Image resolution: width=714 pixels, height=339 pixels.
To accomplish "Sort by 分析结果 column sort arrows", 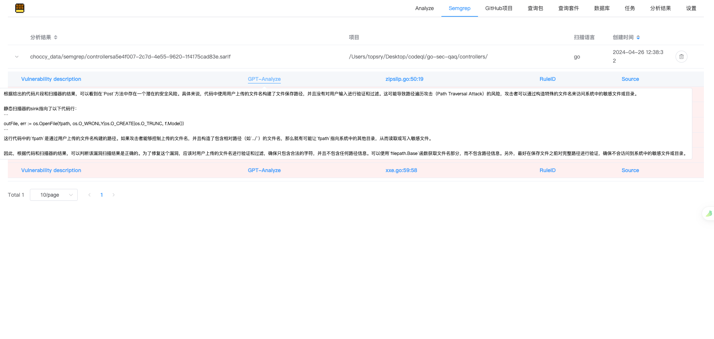I will click(56, 37).
